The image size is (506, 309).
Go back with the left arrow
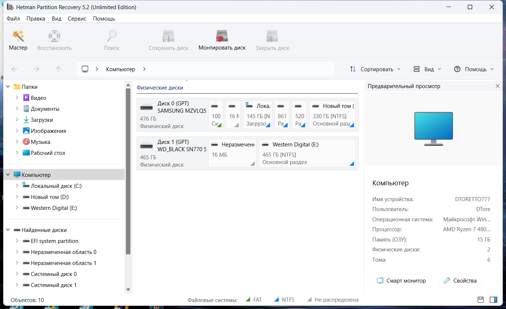point(14,69)
